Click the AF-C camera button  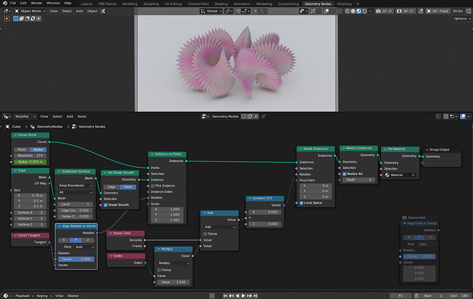point(405,11)
